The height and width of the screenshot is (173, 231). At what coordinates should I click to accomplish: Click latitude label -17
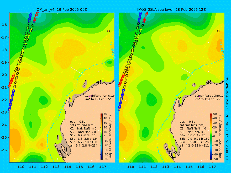coord(4,37)
